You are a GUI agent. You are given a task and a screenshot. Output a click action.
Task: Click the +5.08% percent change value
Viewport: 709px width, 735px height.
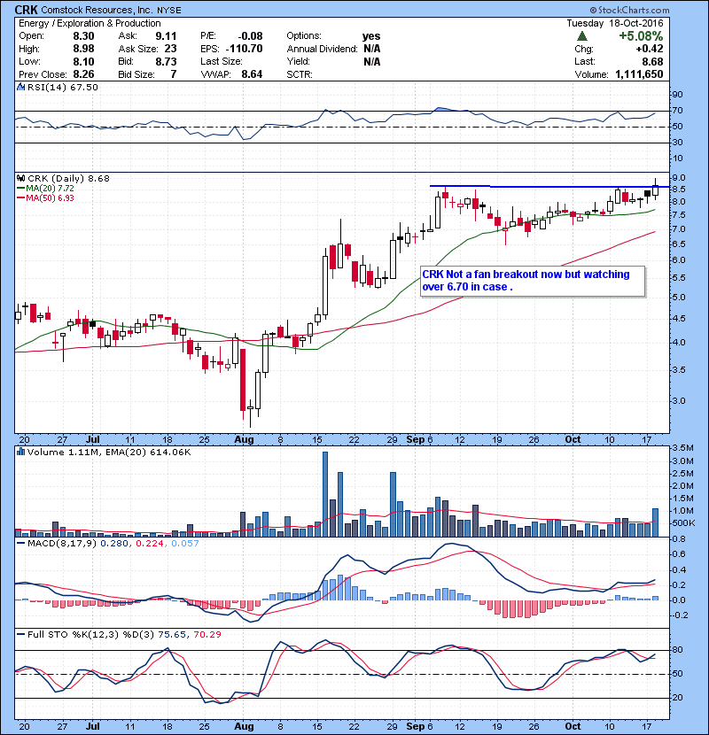coord(641,36)
